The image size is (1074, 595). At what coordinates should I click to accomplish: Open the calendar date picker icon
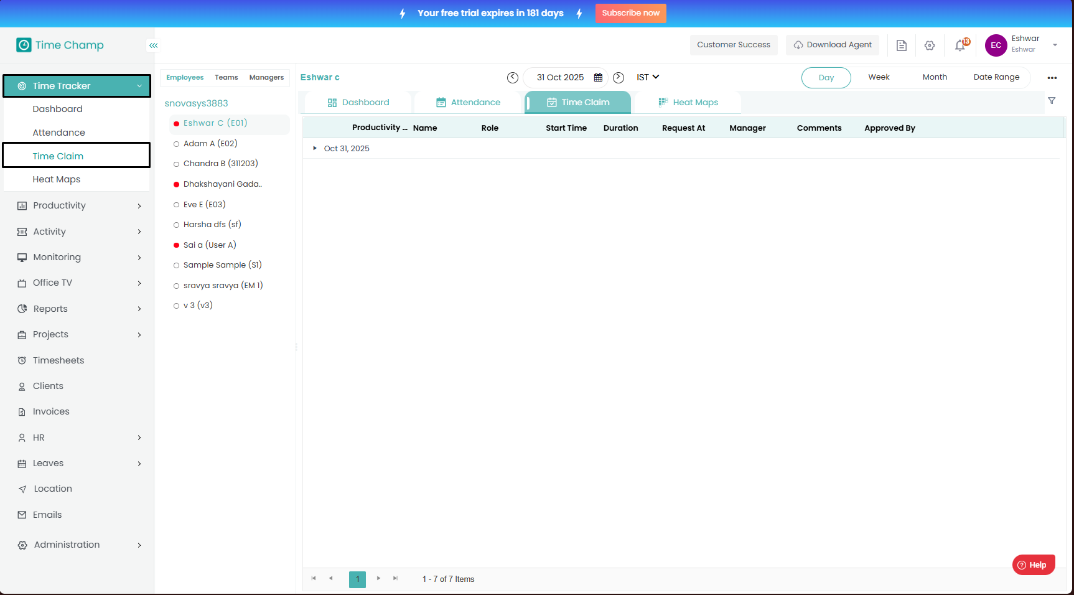click(x=598, y=78)
